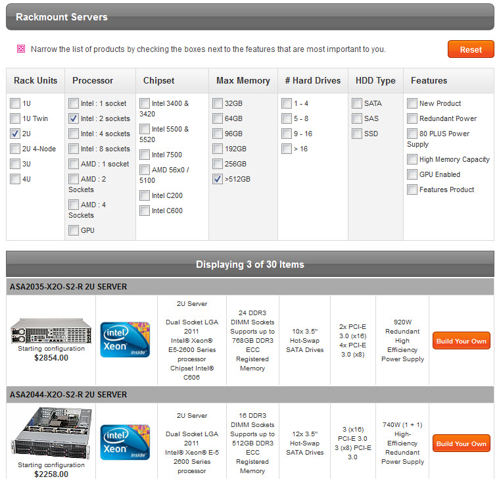Select 1 - 4 hard drives checkbox
Image resolution: width=499 pixels, height=479 pixels.
tap(287, 103)
